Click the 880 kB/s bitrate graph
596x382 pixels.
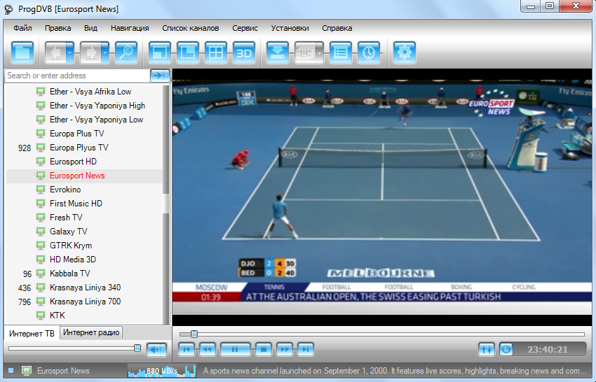tap(162, 371)
